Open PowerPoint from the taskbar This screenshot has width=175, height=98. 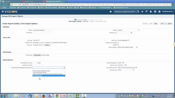click(x=64, y=96)
